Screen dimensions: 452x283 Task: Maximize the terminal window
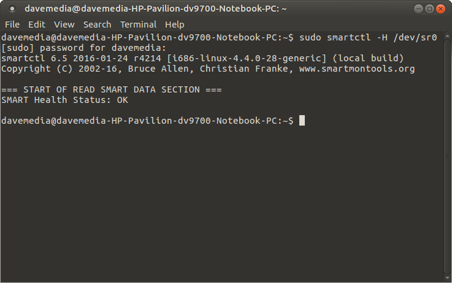(x=429, y=9)
